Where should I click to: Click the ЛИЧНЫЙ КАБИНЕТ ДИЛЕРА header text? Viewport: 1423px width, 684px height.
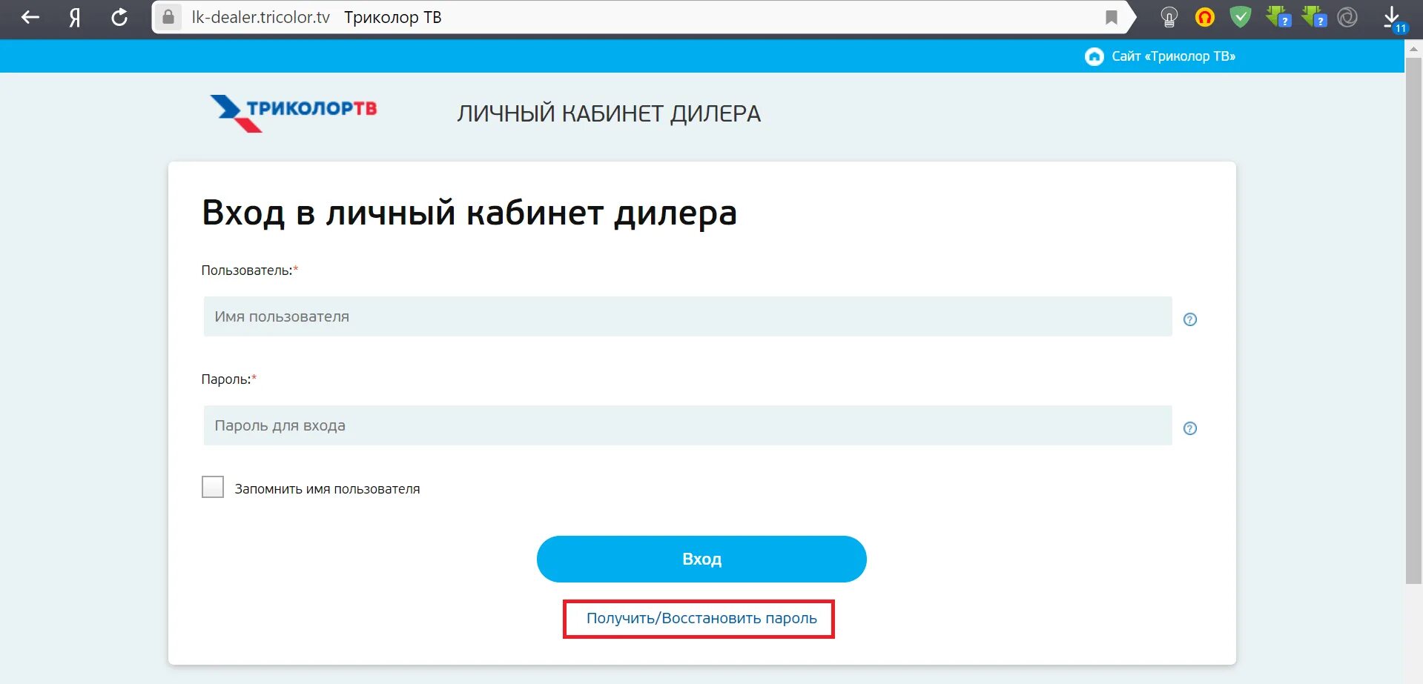(609, 113)
